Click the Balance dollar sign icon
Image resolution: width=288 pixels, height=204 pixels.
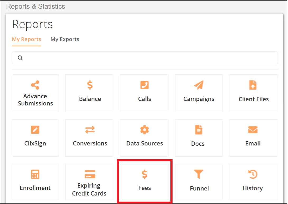click(x=90, y=85)
